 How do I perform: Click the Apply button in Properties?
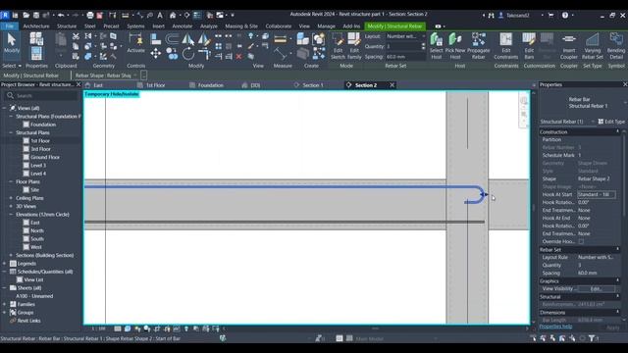(612, 328)
